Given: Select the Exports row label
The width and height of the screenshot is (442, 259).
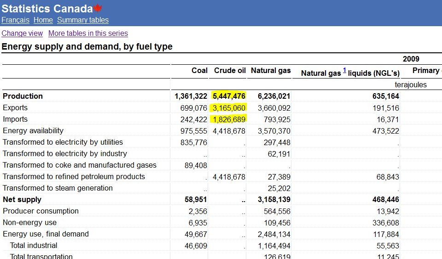Looking at the screenshot, I should point(15,108).
